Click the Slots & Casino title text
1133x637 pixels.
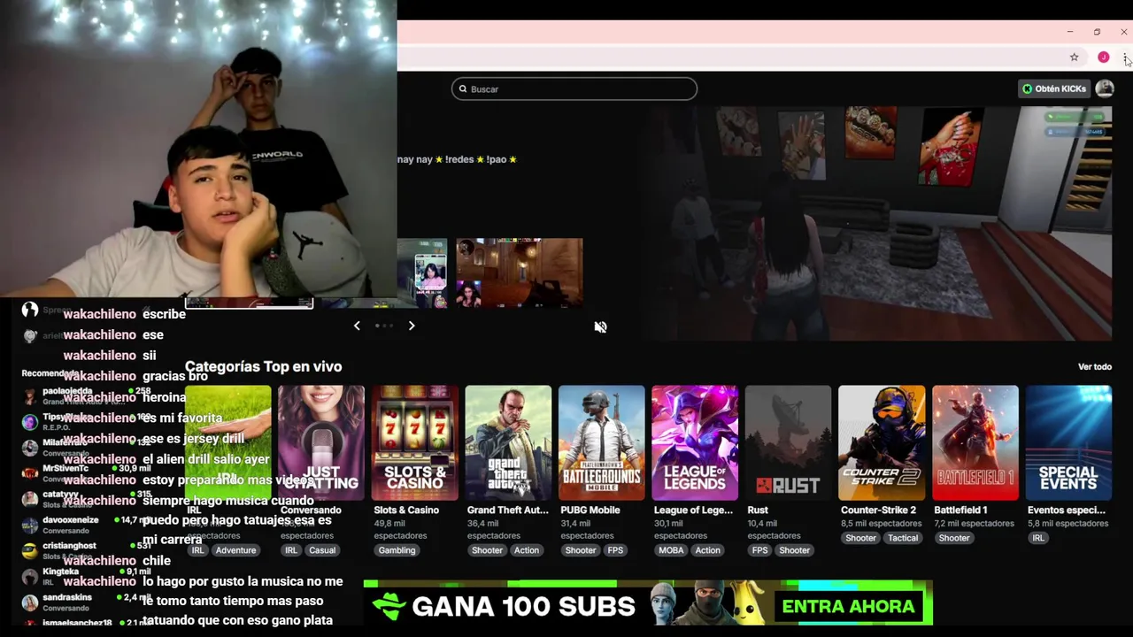coord(406,510)
